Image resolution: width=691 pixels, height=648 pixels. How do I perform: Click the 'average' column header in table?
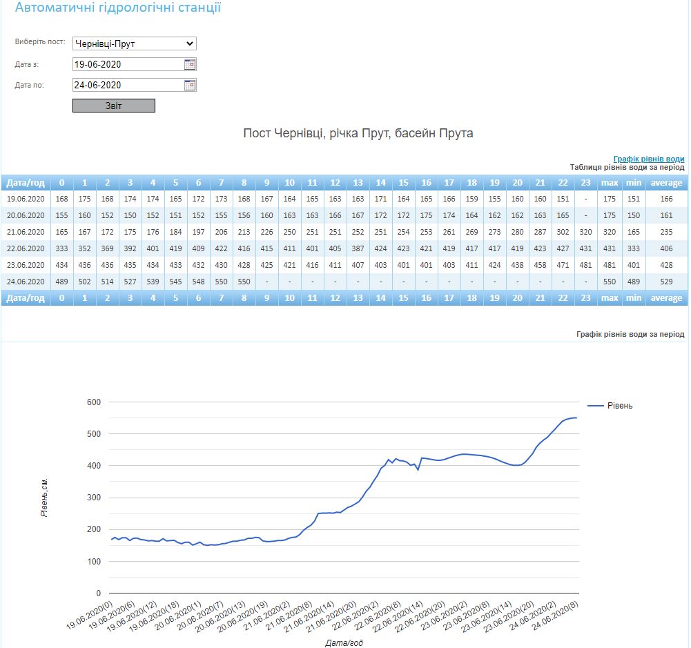(666, 183)
